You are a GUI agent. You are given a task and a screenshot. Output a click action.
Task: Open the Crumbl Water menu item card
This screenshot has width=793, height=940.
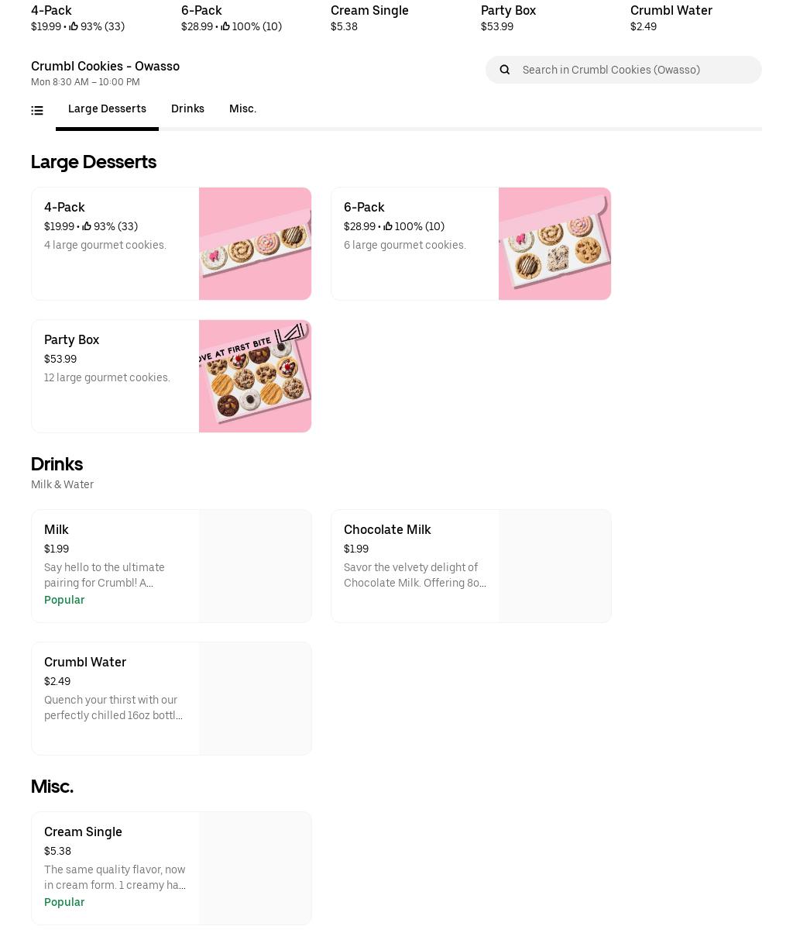coord(171,698)
